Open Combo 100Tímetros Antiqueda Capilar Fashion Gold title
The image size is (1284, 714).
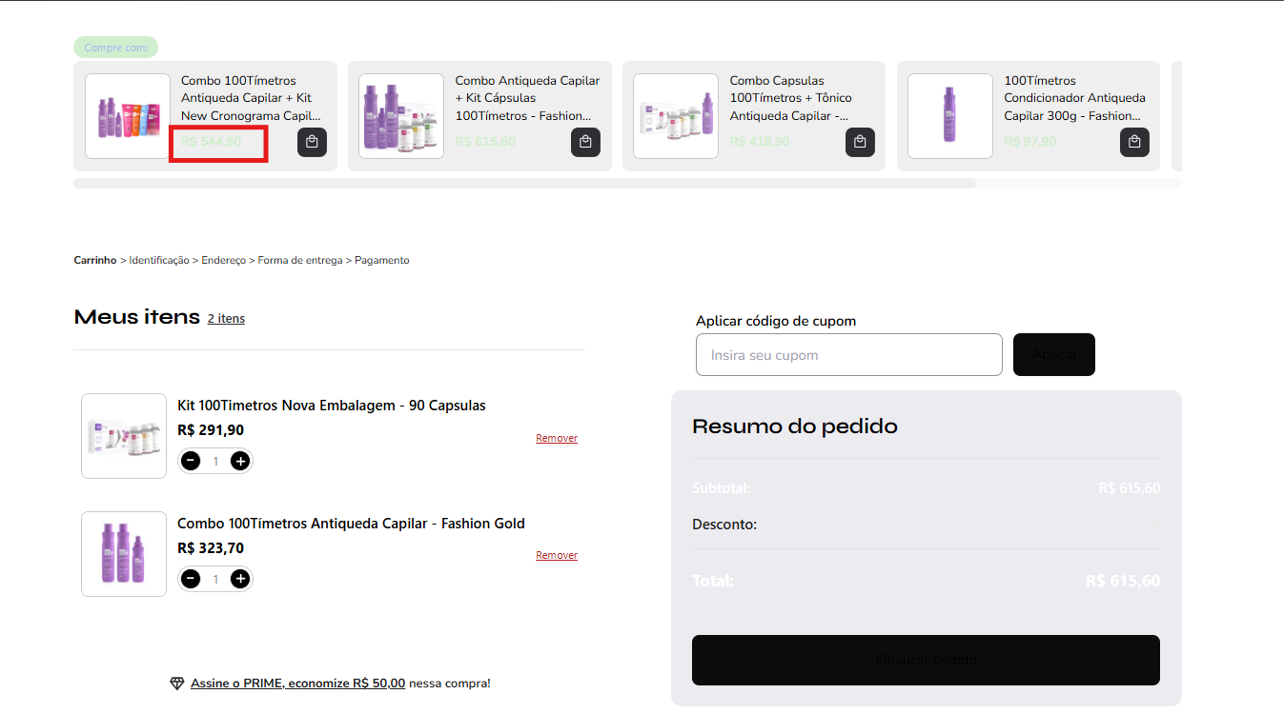(x=351, y=524)
